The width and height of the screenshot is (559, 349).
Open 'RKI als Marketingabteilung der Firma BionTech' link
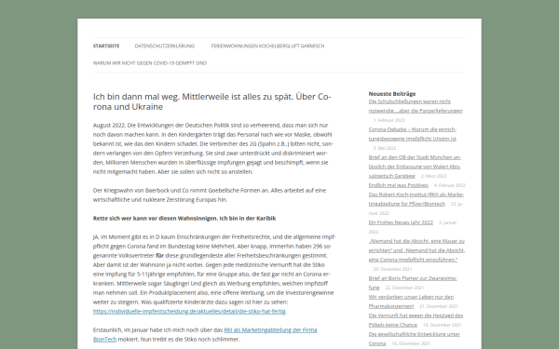pyautogui.click(x=205, y=334)
